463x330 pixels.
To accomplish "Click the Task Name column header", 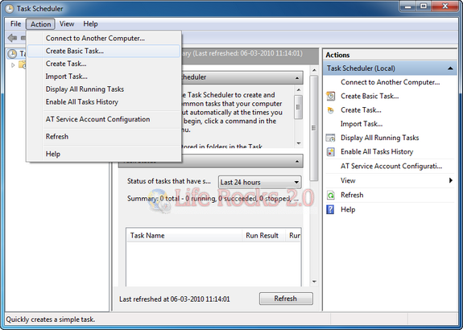I will click(184, 236).
